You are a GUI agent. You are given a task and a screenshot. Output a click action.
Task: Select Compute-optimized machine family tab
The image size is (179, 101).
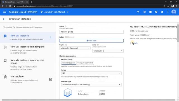tap(85, 63)
